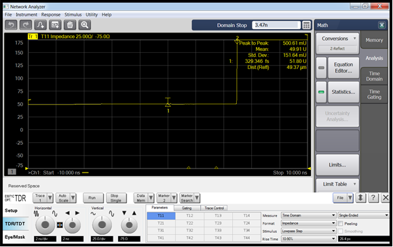Click the question mark help icon
The width and height of the screenshot is (393, 247).
click(x=373, y=198)
